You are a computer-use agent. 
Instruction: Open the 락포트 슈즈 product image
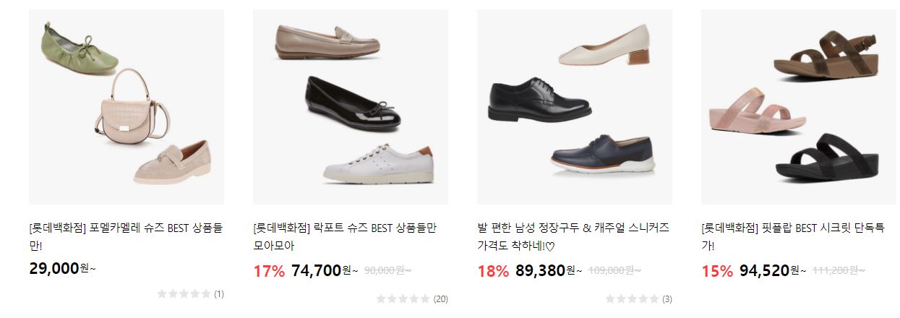click(351, 107)
